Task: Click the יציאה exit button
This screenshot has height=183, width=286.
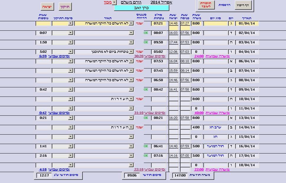Action: [x=47, y=6]
